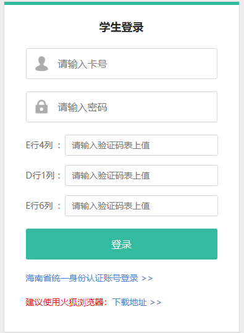Open the 下载地址 download link
Image resolution: width=244 pixels, height=333 pixels.
click(129, 302)
